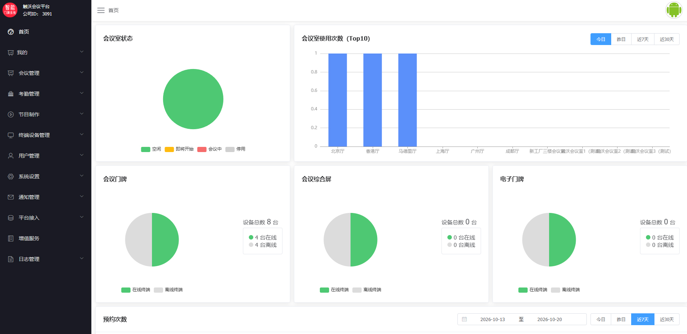
Task: Click the 通知管理 envelope icon
Action: tap(11, 197)
